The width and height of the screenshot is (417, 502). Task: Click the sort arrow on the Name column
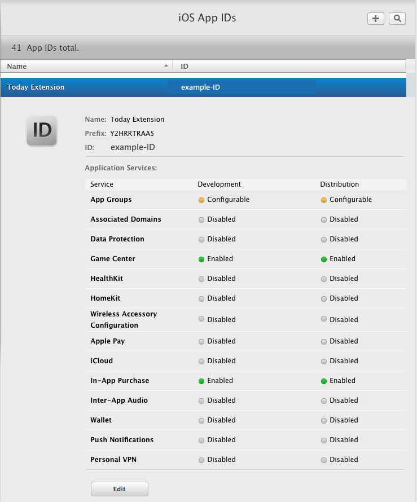pyautogui.click(x=165, y=66)
